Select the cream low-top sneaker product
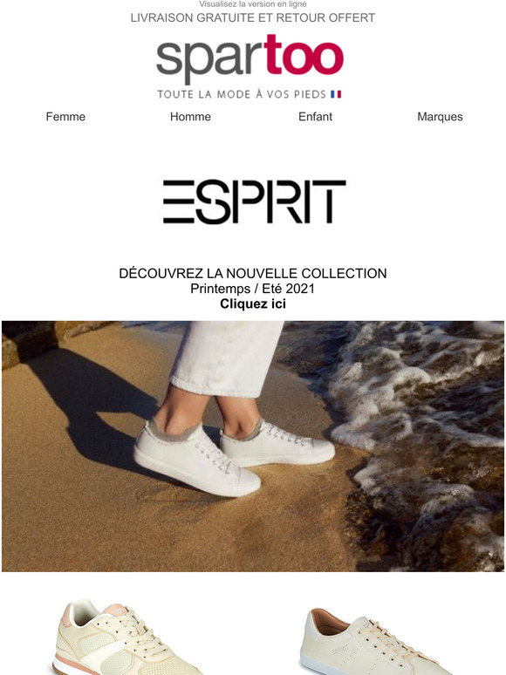Viewport: 506px width, 675px height. 374,641
